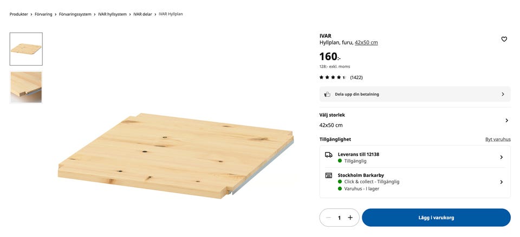520x237 pixels.
Task: Click the payment hand icon
Action: pos(327,94)
